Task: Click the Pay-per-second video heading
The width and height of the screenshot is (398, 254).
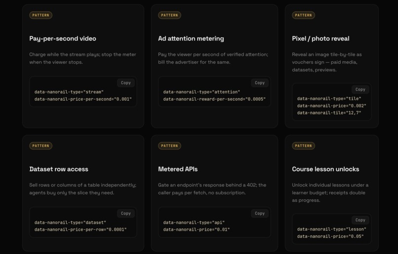Action: pyautogui.click(x=63, y=38)
